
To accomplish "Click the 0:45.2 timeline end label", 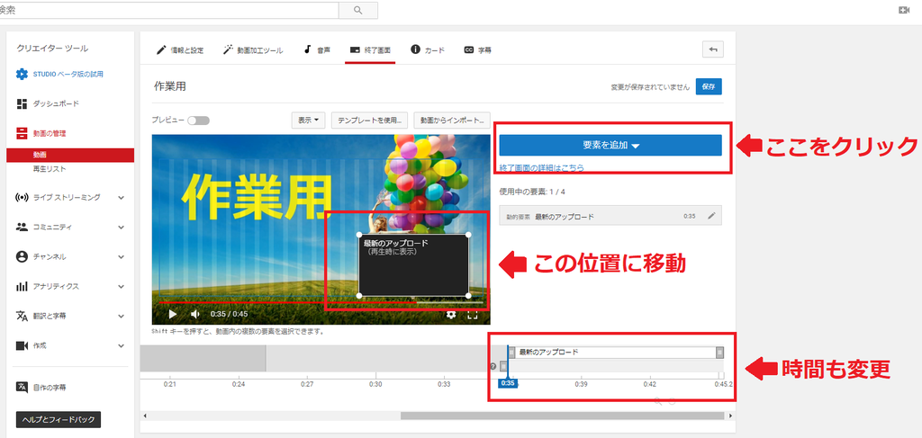I will (723, 384).
